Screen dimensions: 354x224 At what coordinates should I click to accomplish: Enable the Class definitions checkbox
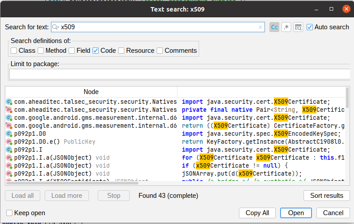coord(14,51)
